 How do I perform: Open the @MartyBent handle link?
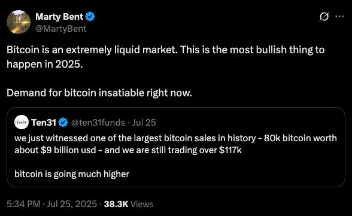[61, 29]
